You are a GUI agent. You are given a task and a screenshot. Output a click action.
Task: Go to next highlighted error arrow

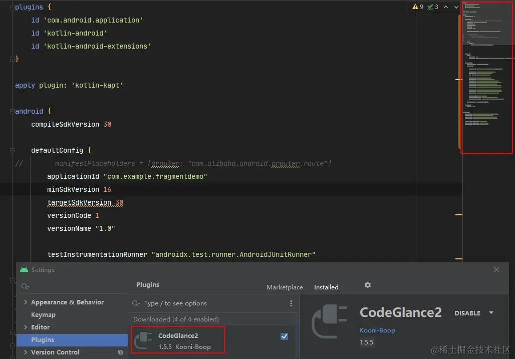coord(456,7)
